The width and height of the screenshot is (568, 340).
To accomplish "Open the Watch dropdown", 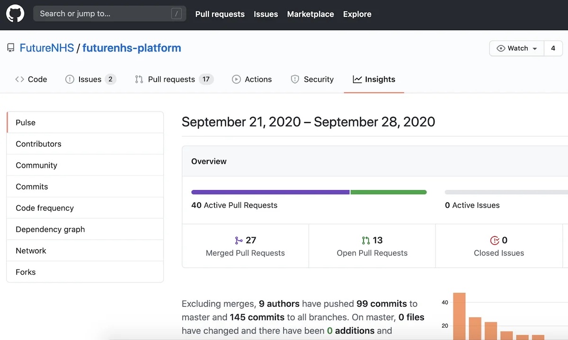I will [517, 48].
